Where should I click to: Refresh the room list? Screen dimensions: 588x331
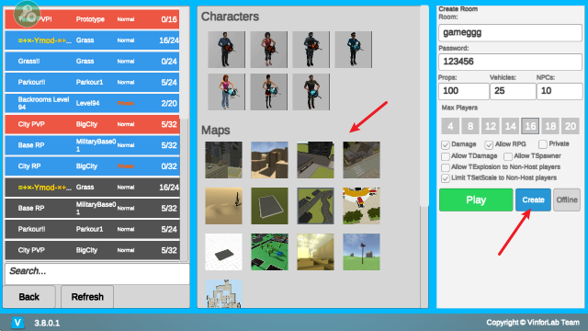point(87,297)
